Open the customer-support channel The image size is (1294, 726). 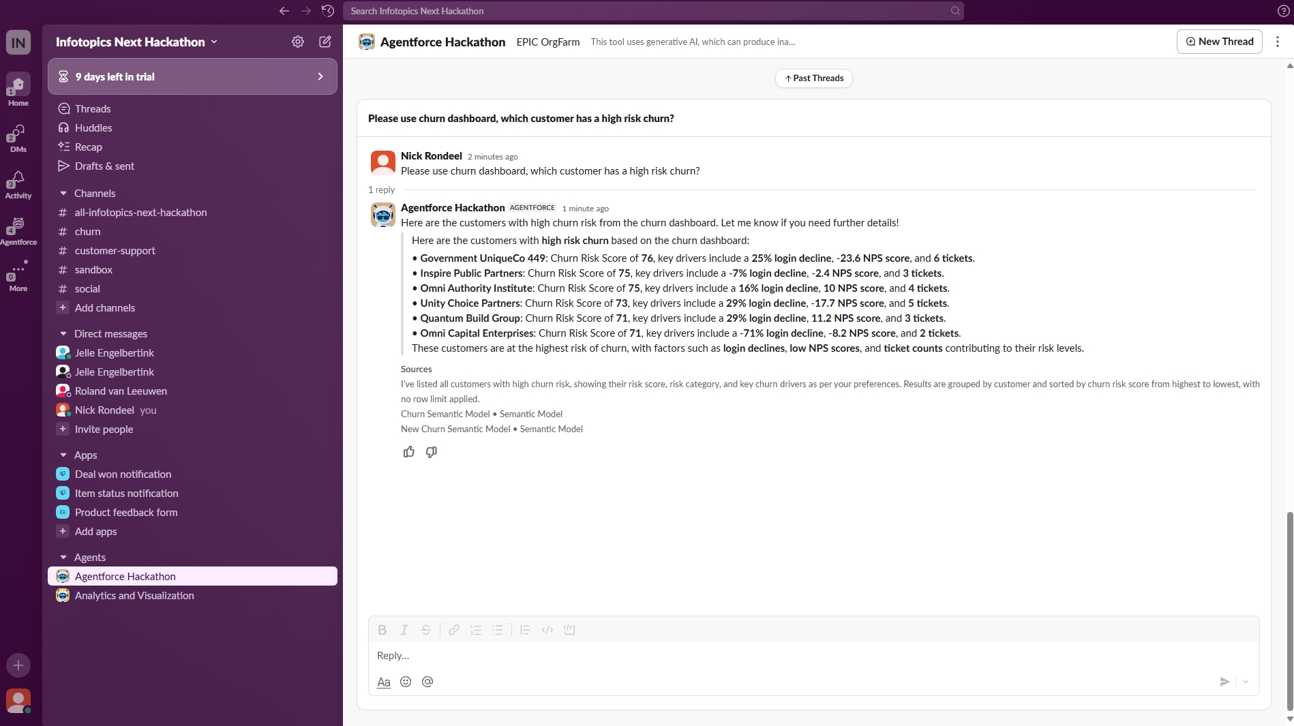(x=192, y=251)
